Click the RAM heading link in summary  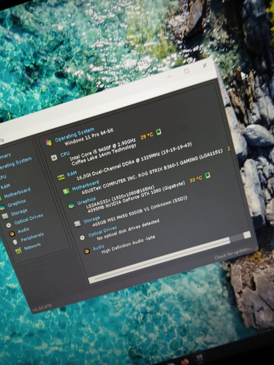click(x=72, y=174)
